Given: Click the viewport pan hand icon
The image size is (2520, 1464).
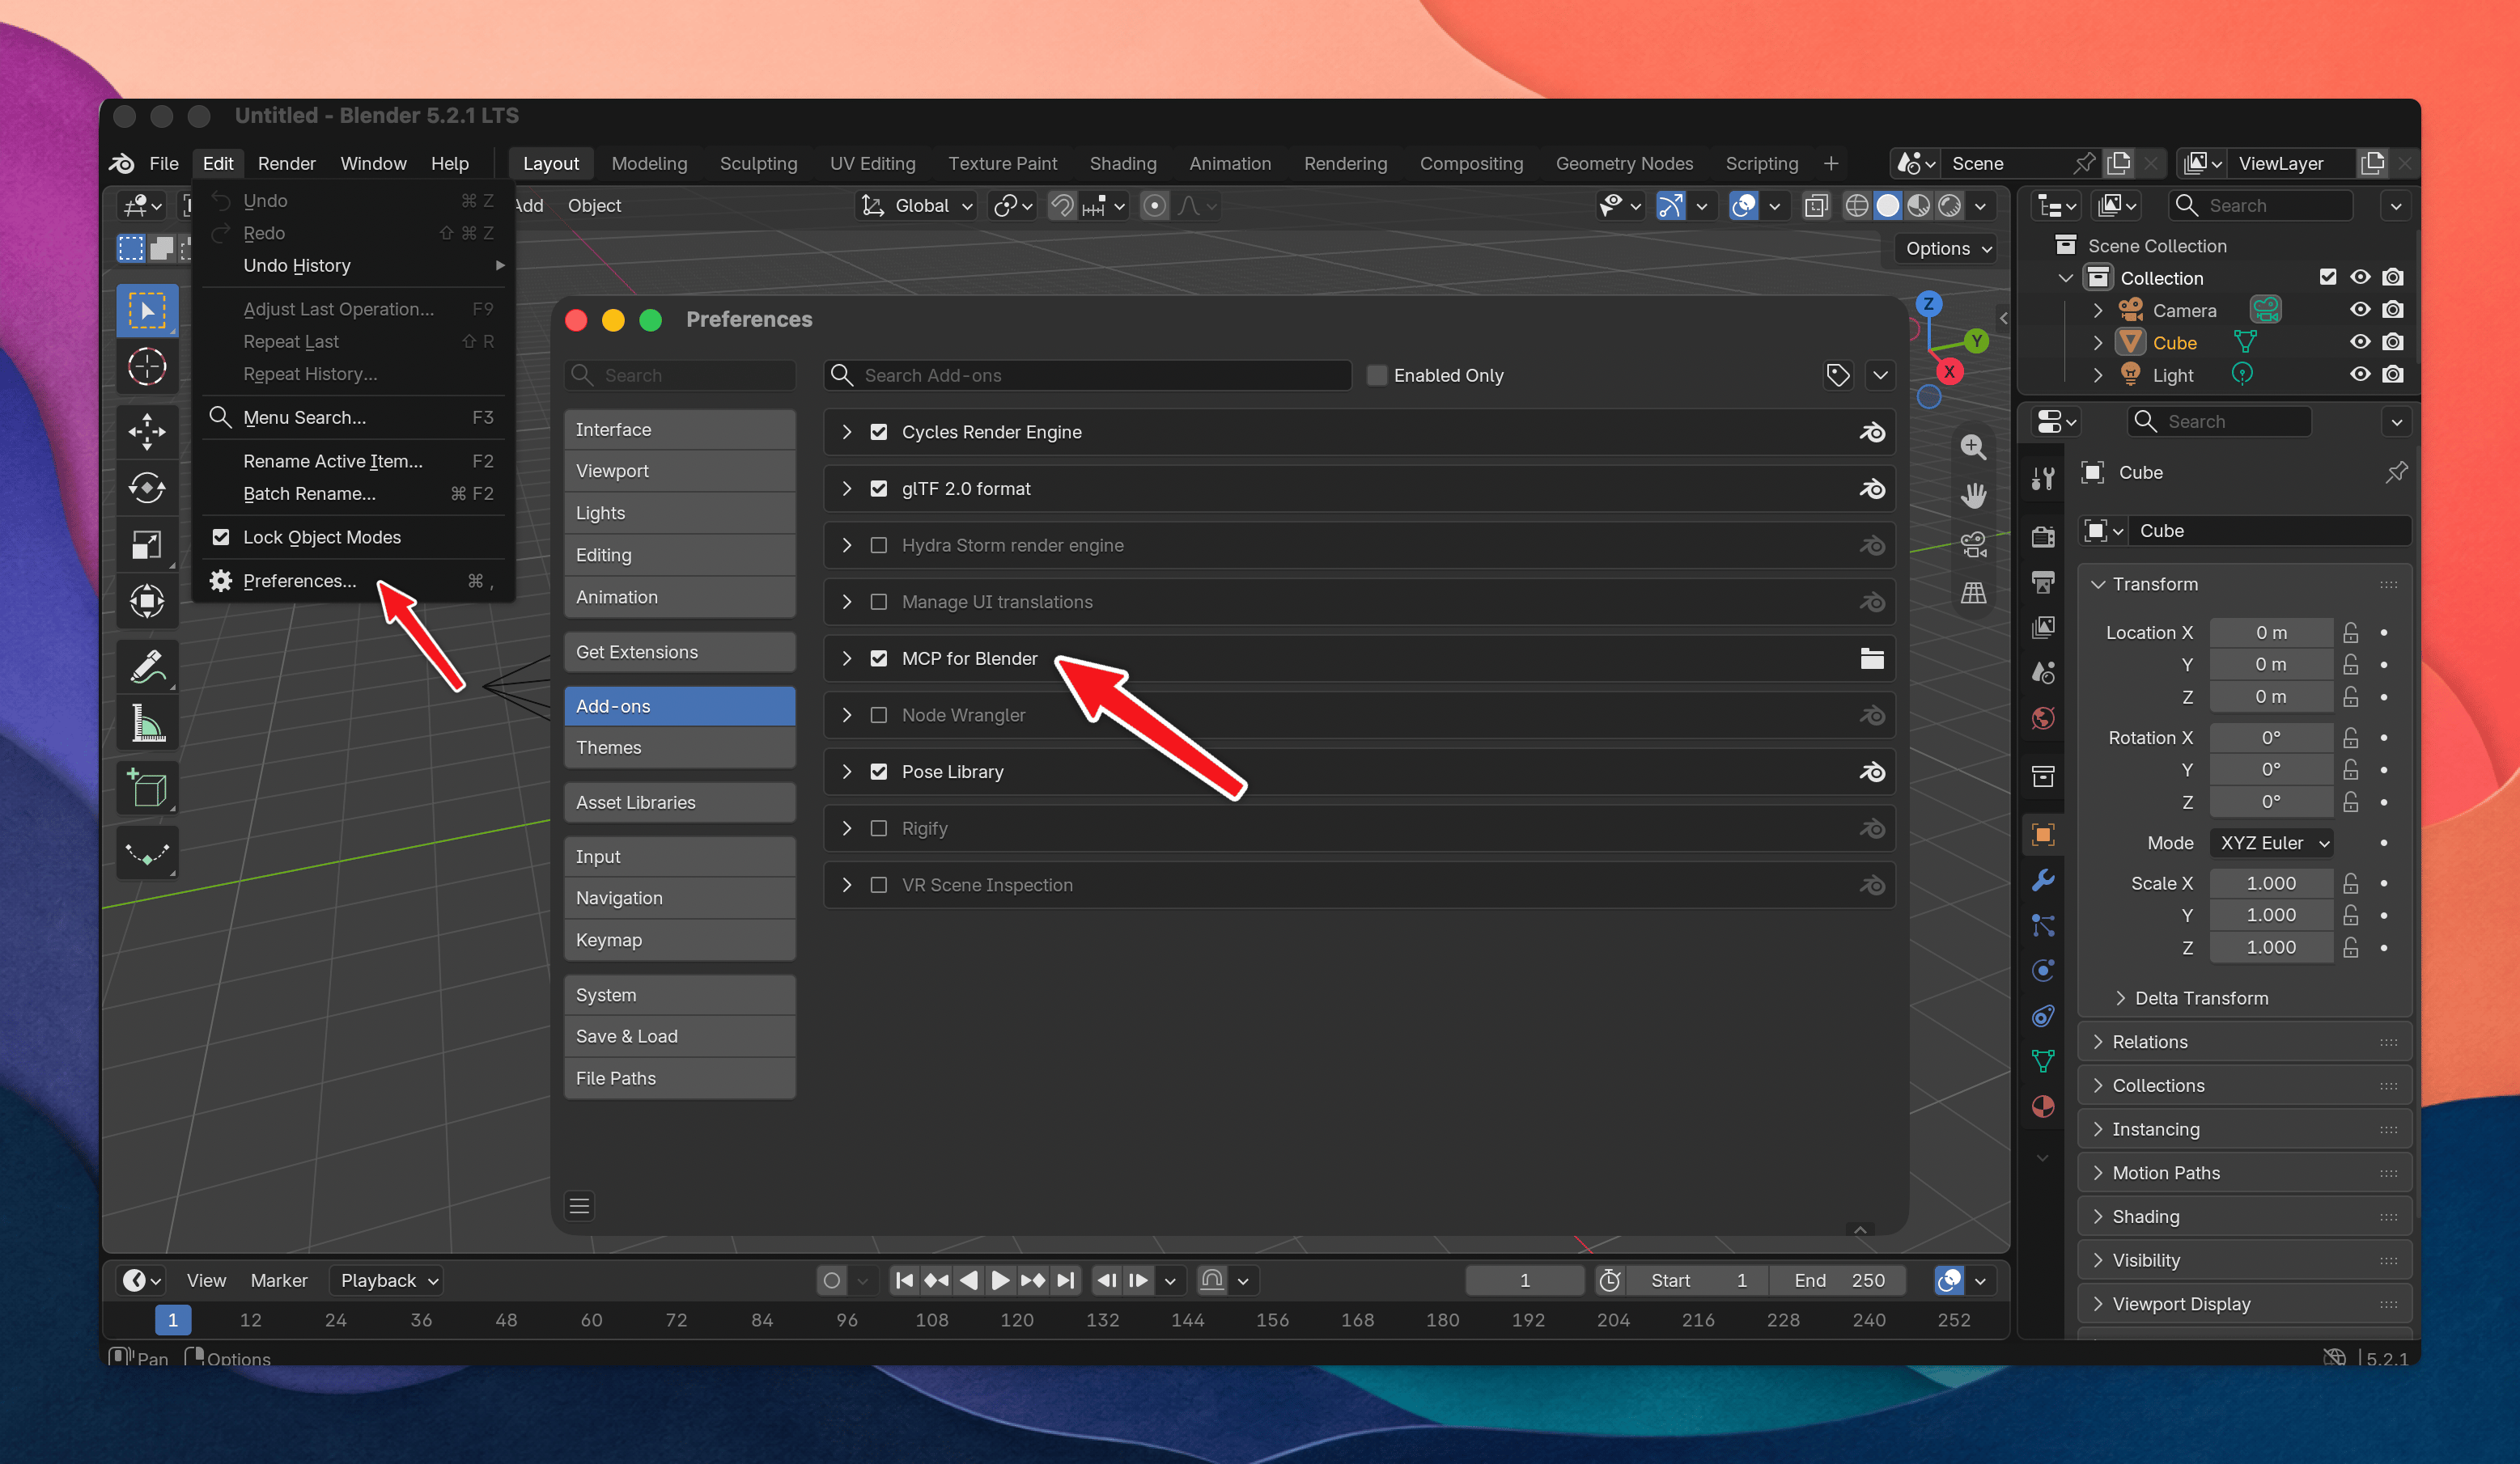Looking at the screenshot, I should (1973, 496).
